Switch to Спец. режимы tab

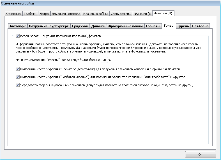[x=121, y=14]
